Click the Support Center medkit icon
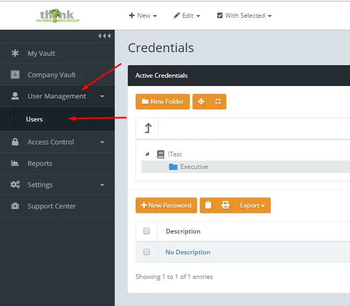 15,206
